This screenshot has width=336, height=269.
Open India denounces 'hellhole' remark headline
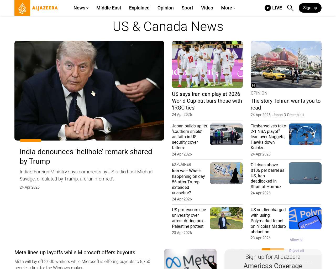86,156
